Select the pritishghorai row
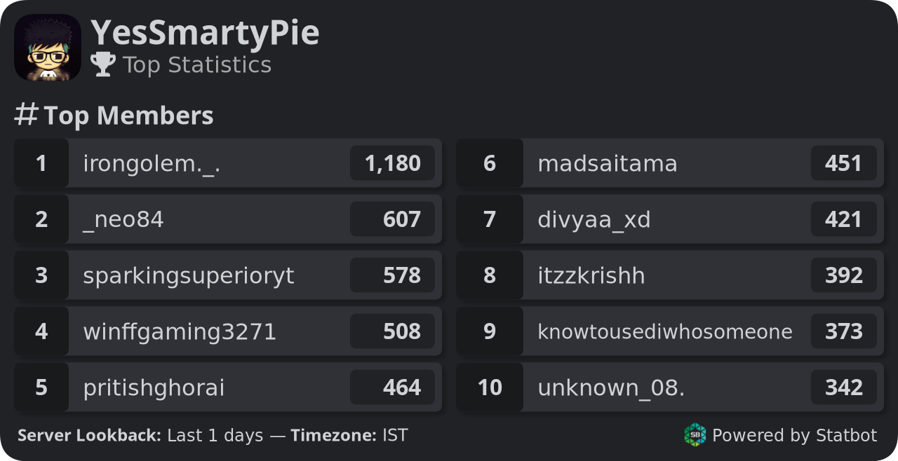This screenshot has height=461, width=898. 228,387
